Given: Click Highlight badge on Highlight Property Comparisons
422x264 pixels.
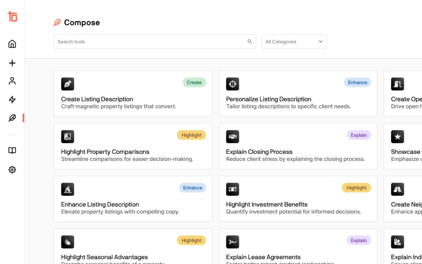Looking at the screenshot, I should [191, 135].
